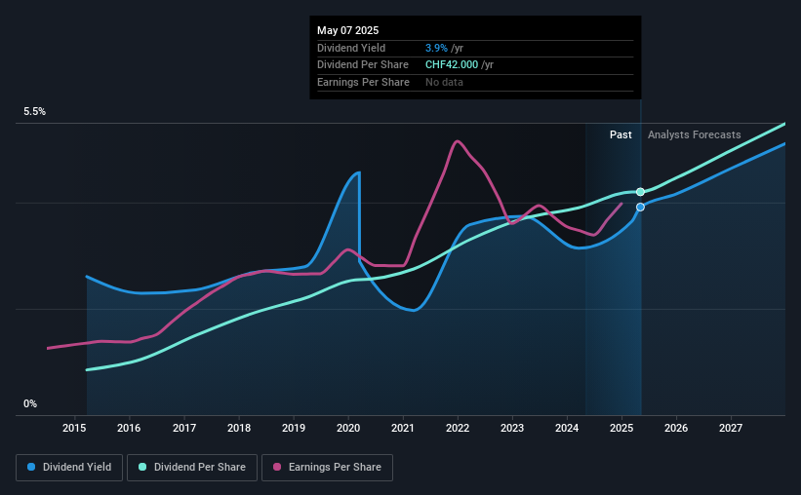Click the tooltip 'Dividend Yield' row label
The width and height of the screenshot is (801, 495).
tap(351, 48)
